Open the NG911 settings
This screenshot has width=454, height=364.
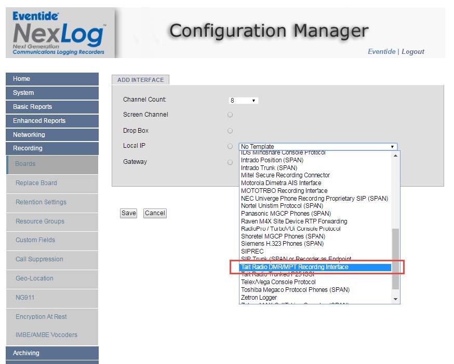(52, 298)
